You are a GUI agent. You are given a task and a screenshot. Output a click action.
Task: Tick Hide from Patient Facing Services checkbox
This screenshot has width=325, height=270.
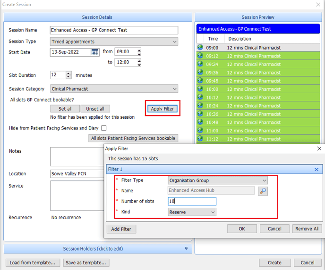[103, 128]
